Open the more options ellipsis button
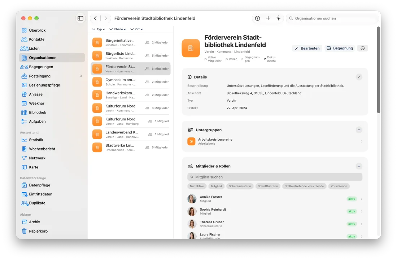Screen dimensions: 397x260 coord(362,48)
